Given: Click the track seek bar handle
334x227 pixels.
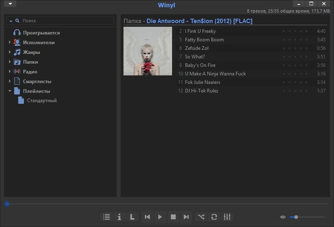Looking at the screenshot, I should pos(7,204).
